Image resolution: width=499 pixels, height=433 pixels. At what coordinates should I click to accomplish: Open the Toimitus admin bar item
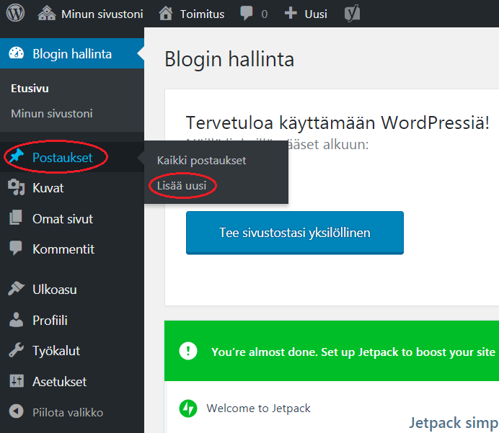pos(202,14)
